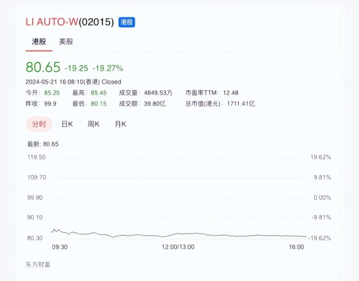The width and height of the screenshot is (359, 281).
Task: Click the 昨收 value 99.9
Action: pos(50,104)
